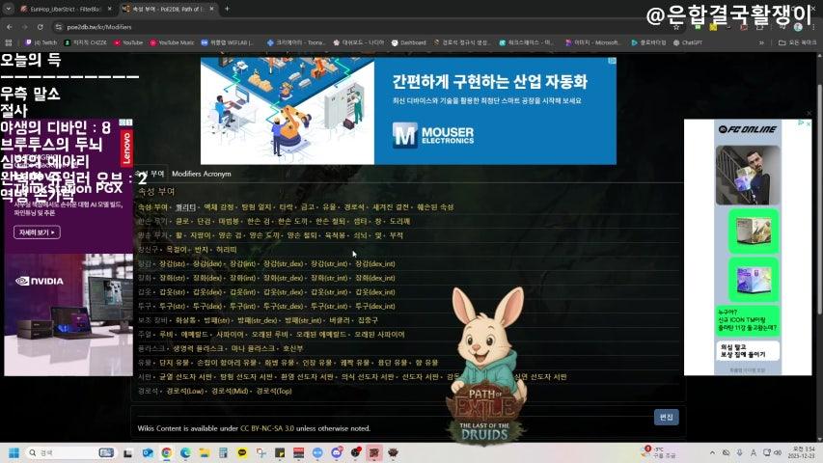Switch to the Modifiers Acronym tab

[x=201, y=174]
